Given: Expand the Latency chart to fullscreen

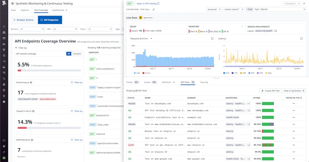Looking at the screenshot, I should click(301, 39).
